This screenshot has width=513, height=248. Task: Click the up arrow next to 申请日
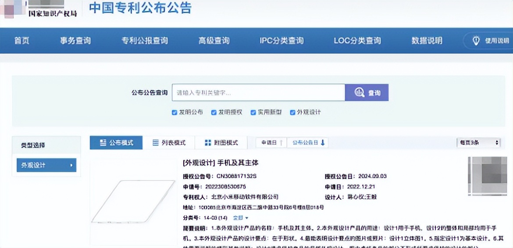(x=281, y=142)
